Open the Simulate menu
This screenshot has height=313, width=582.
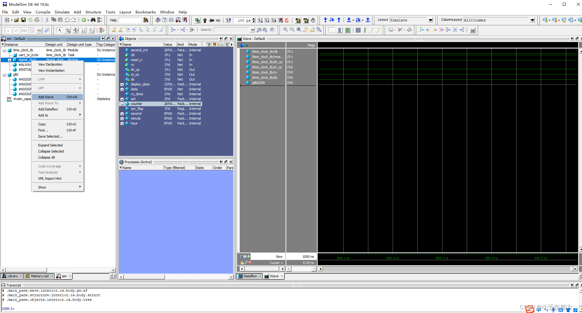pyautogui.click(x=62, y=12)
